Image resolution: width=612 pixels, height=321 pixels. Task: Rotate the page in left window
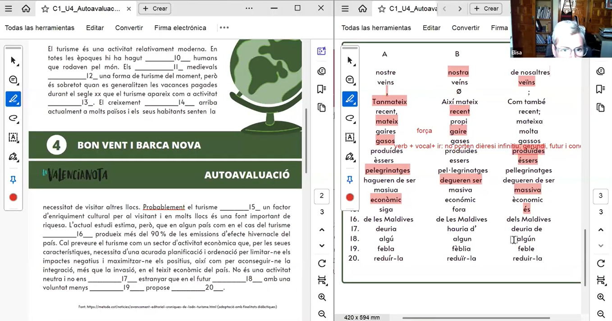(321, 263)
